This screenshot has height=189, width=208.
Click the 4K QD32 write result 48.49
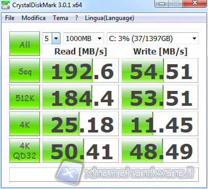click(x=160, y=150)
